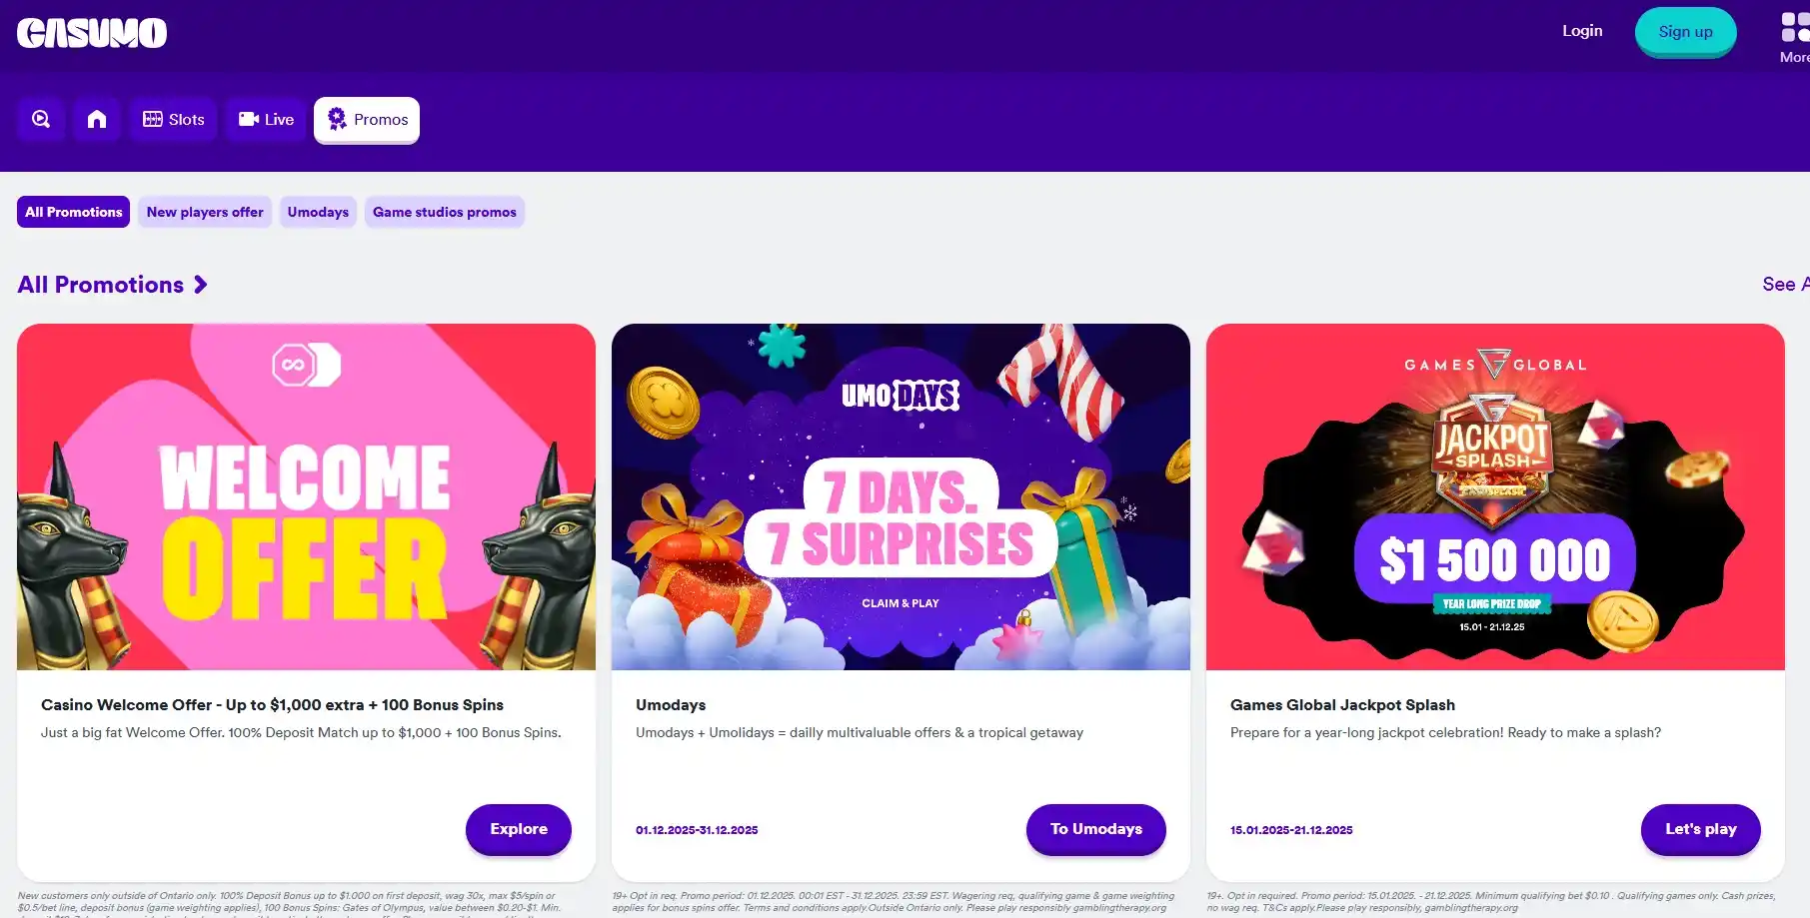1810x918 pixels.
Task: Filter by New players offer
Action: coord(205,212)
